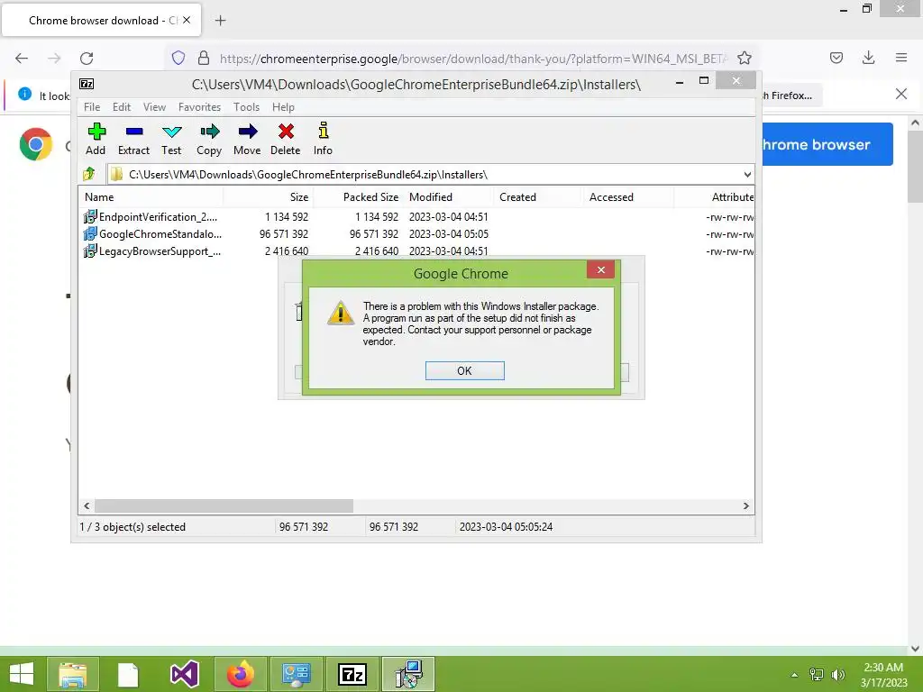
Task: Open a new Firefox tab
Action: click(220, 21)
